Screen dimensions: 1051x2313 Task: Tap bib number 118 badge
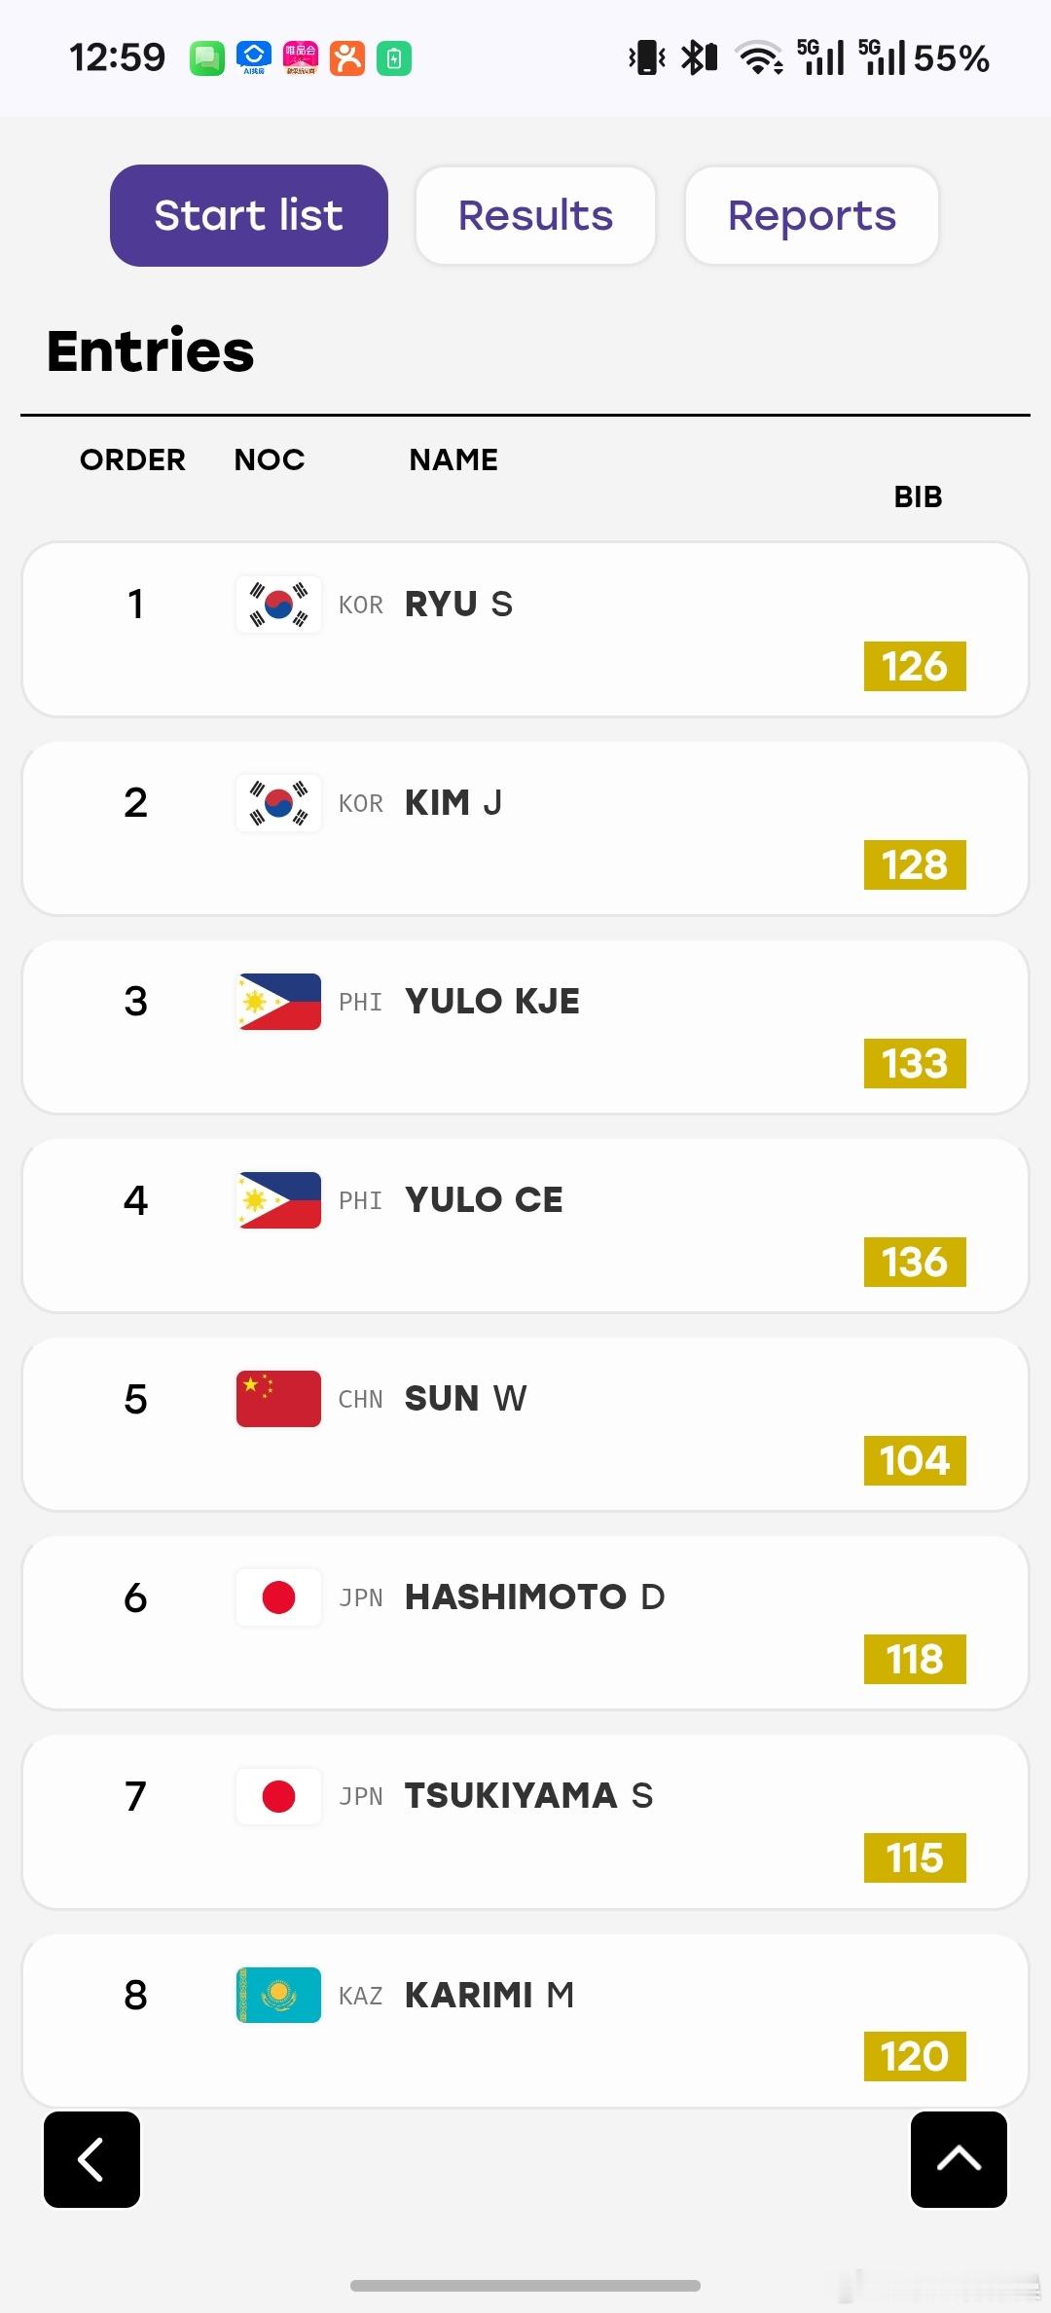coord(915,1659)
